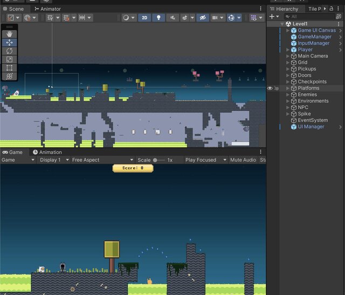This screenshot has width=345, height=295.
Task: Switch to the Animator tab
Action: click(x=48, y=9)
